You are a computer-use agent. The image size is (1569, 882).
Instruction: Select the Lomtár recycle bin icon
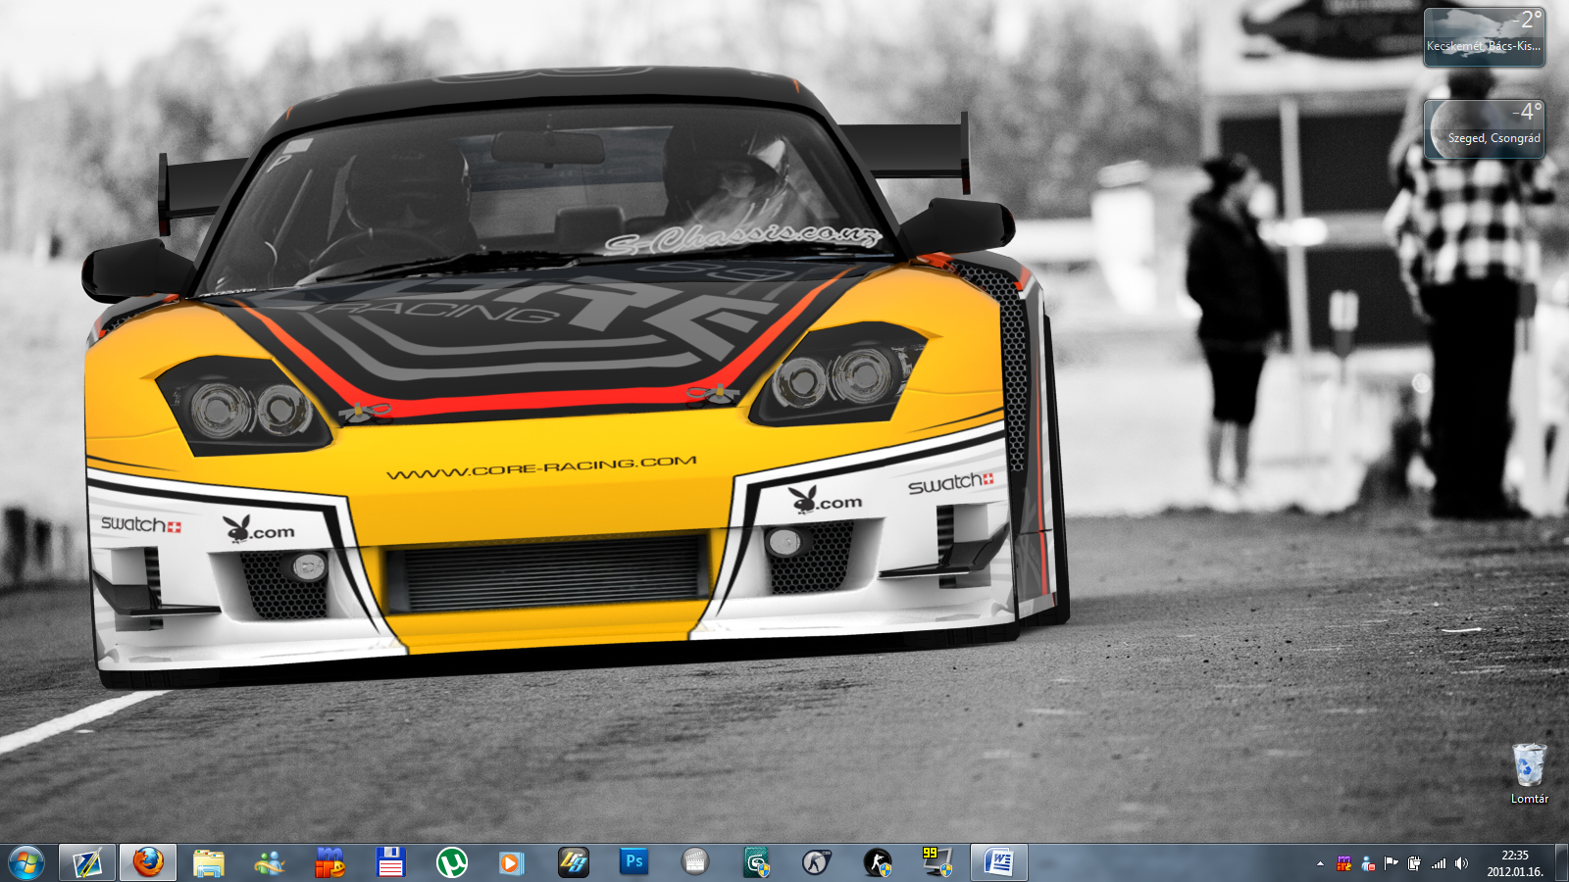pos(1530,773)
